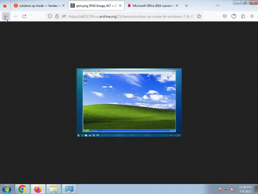Open the clock showing 12:59 PM

(x=245, y=189)
